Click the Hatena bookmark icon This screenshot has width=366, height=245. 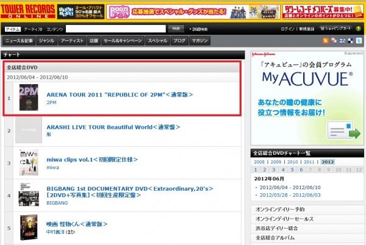[x=342, y=41]
